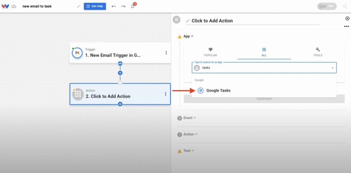Viewport: 351px width, 173px height.
Task: Open the action panel three-dot menu
Action: click(347, 26)
